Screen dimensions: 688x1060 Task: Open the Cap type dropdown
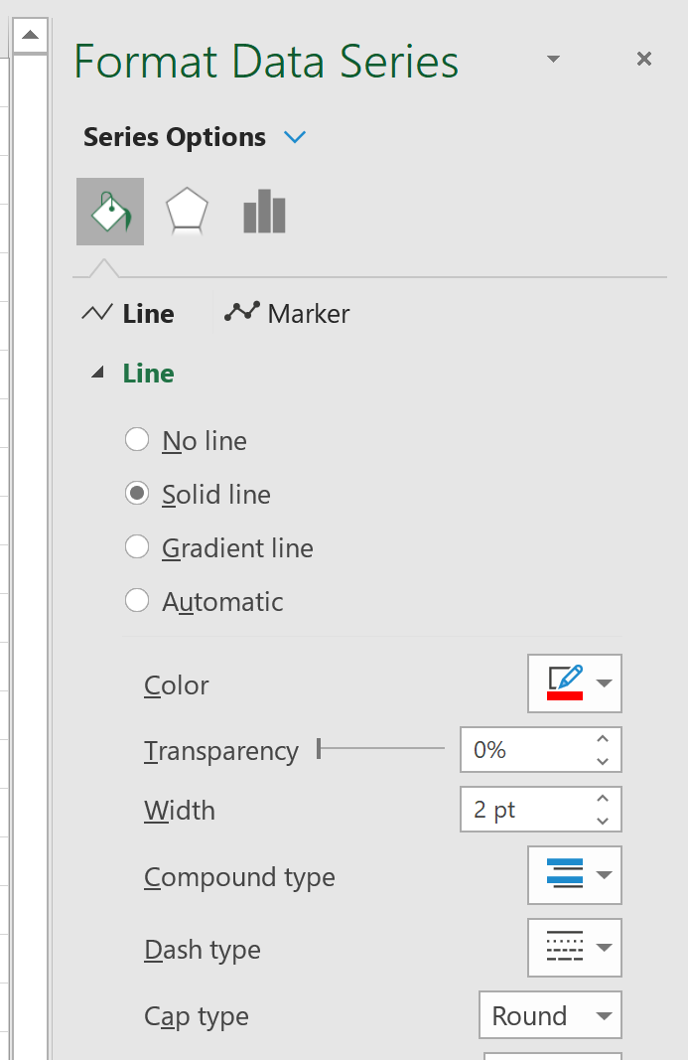606,1015
